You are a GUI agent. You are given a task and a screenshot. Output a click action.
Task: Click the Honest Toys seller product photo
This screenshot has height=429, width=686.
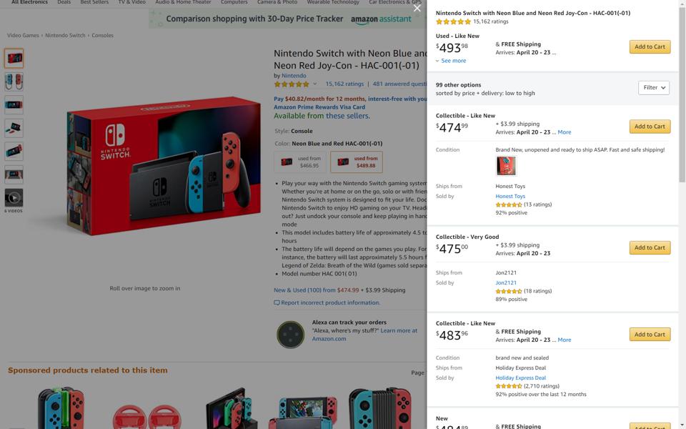click(x=506, y=166)
